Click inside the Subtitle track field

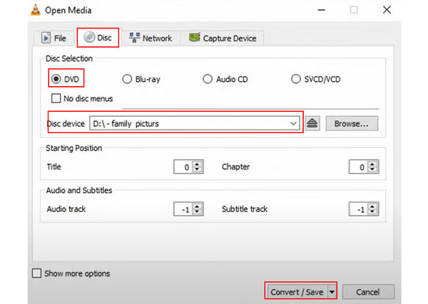[359, 209]
